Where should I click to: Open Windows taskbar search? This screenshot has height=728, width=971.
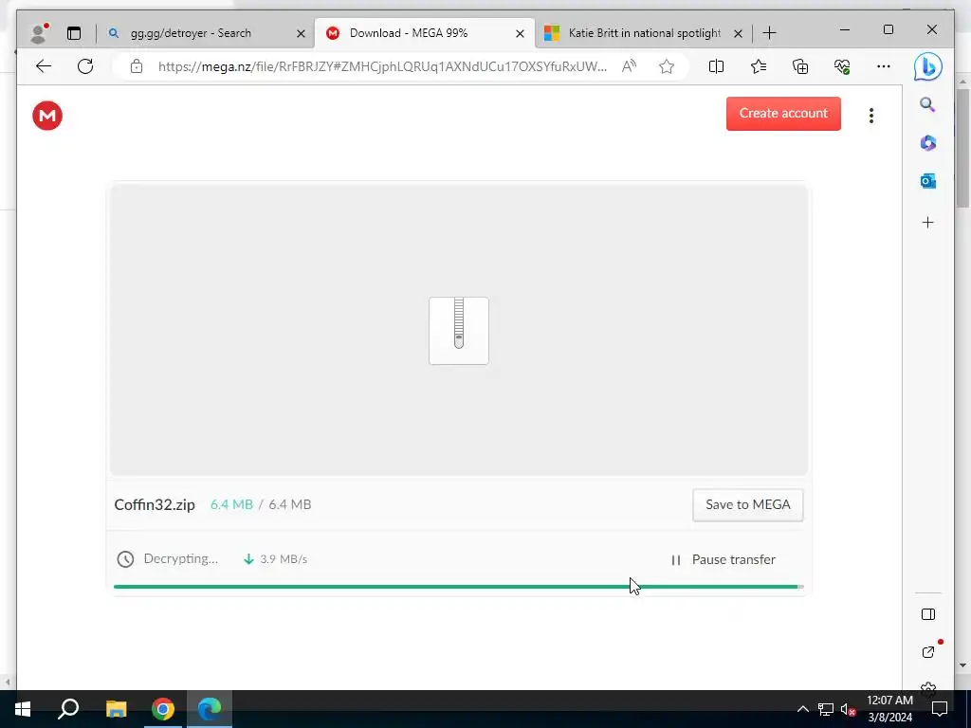68,709
